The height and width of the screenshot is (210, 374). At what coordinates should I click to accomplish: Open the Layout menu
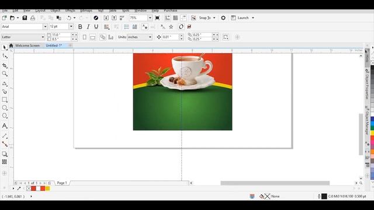40,10
